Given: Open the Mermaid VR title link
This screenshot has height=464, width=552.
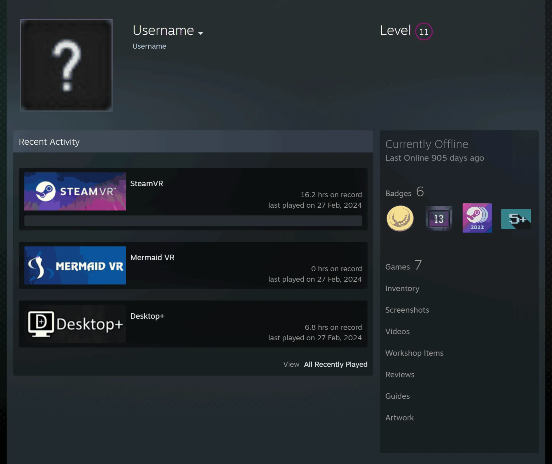Looking at the screenshot, I should click(152, 257).
